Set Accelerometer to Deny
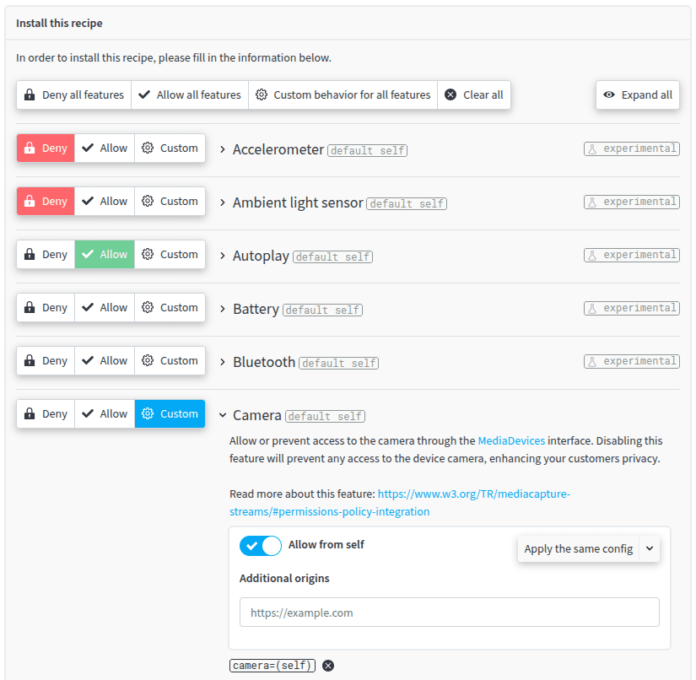Screen dimensions: 696x680 46,148
